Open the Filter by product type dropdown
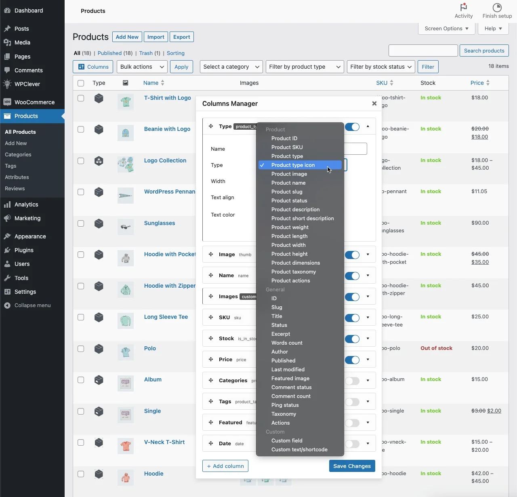 [x=305, y=67]
